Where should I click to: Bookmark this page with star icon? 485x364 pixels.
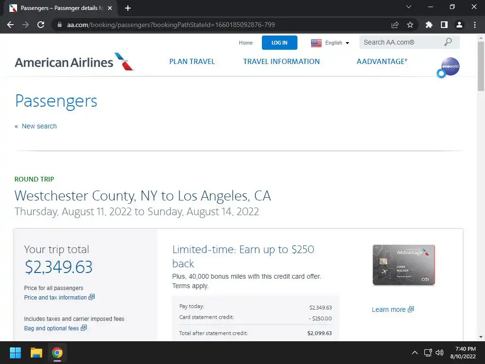coord(410,25)
